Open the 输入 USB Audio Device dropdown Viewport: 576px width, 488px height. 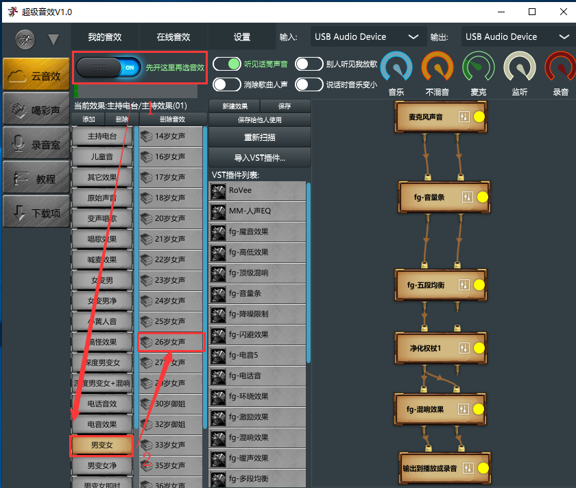(x=366, y=37)
